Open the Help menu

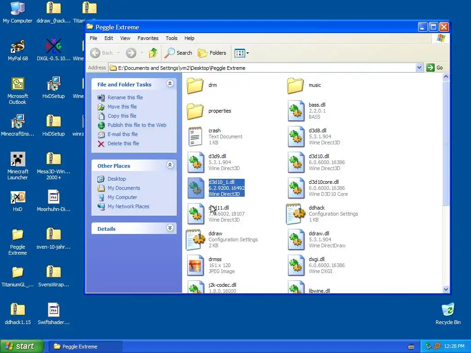pyautogui.click(x=189, y=38)
